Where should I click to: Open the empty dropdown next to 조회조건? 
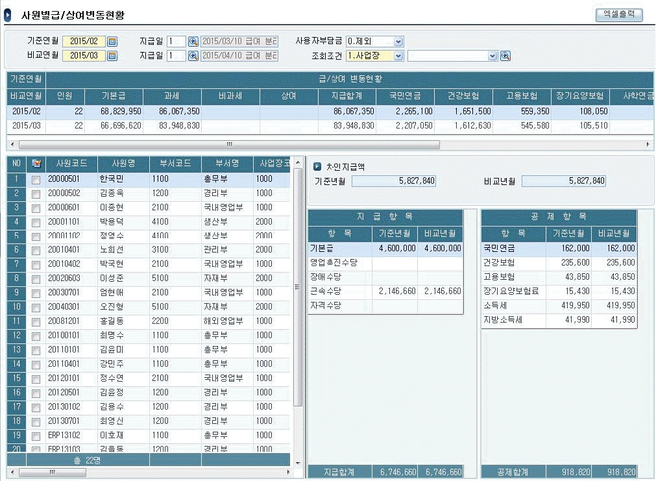492,56
